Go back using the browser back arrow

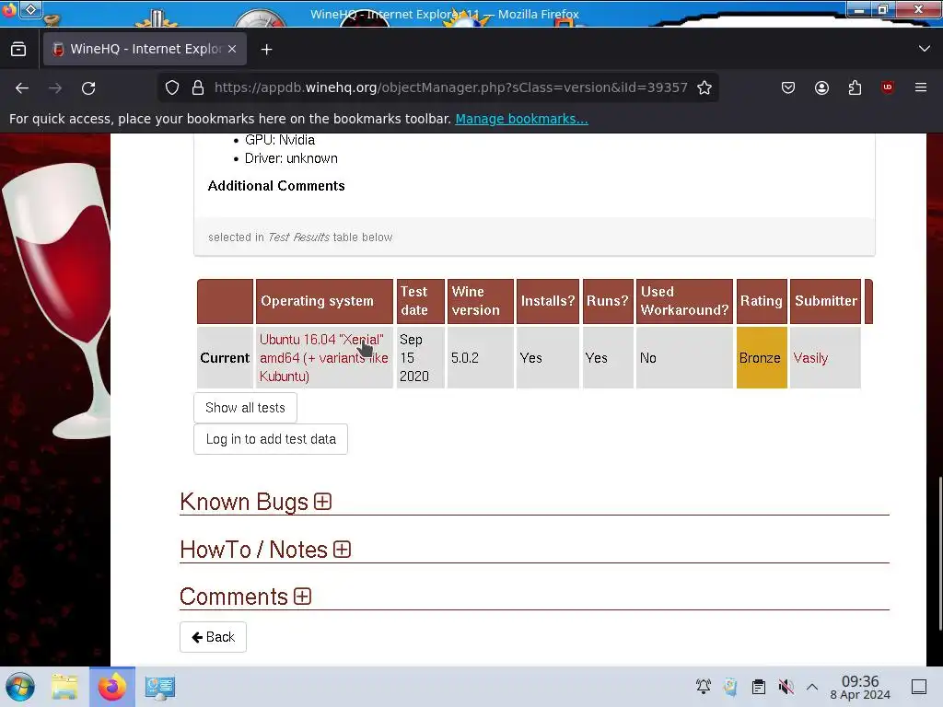22,88
